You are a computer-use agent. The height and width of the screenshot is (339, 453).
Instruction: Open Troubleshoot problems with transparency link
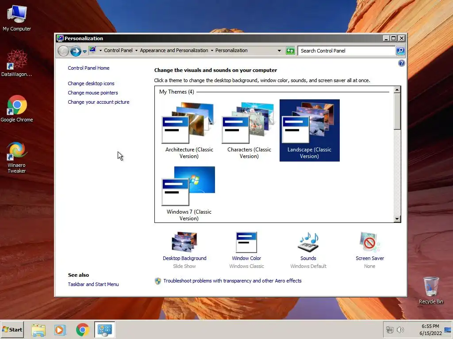232,281
